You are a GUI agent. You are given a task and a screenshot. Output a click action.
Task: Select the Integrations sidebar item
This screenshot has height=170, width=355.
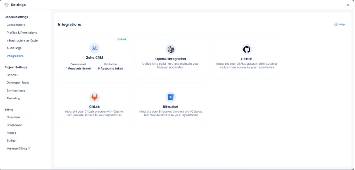pyautogui.click(x=15, y=56)
